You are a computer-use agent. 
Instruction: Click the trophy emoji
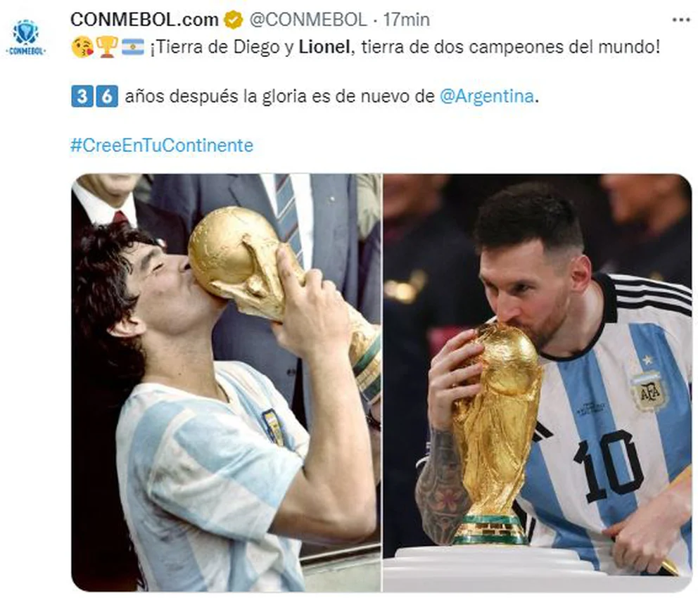pyautogui.click(x=107, y=47)
